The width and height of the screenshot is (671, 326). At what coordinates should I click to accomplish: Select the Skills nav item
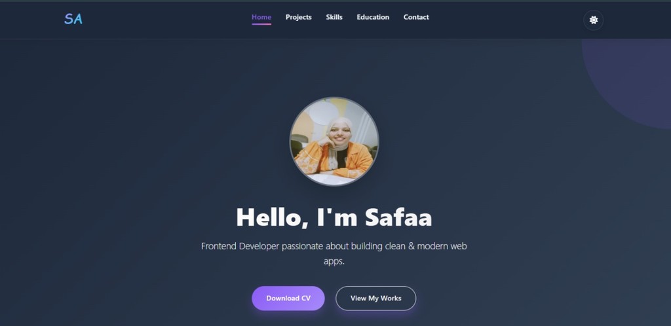pyautogui.click(x=334, y=17)
